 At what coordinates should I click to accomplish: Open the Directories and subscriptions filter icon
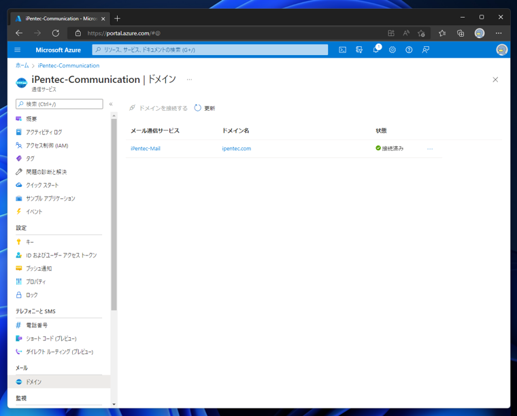(359, 50)
